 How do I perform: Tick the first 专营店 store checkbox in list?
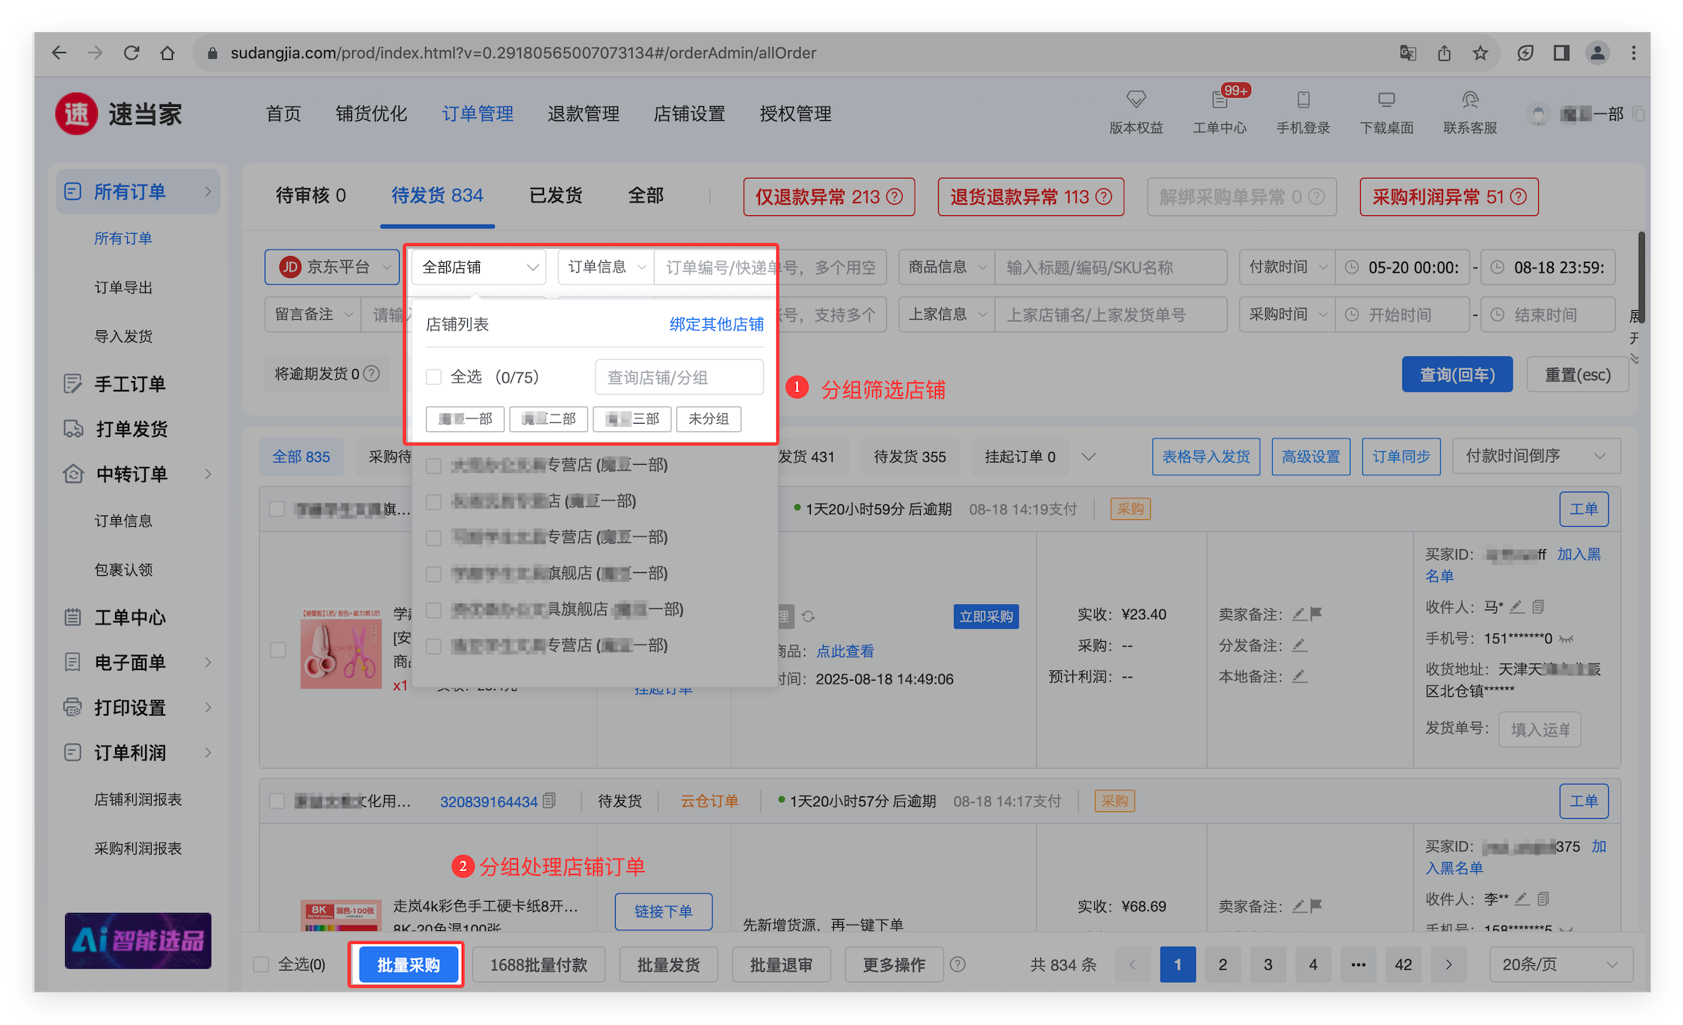433,465
